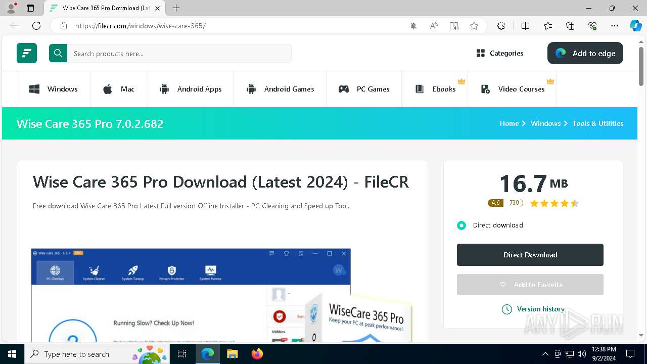
Task: Add this page to favorites star
Action: pyautogui.click(x=474, y=26)
